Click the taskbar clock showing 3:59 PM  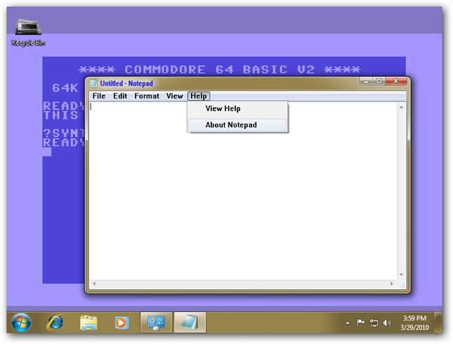point(414,323)
